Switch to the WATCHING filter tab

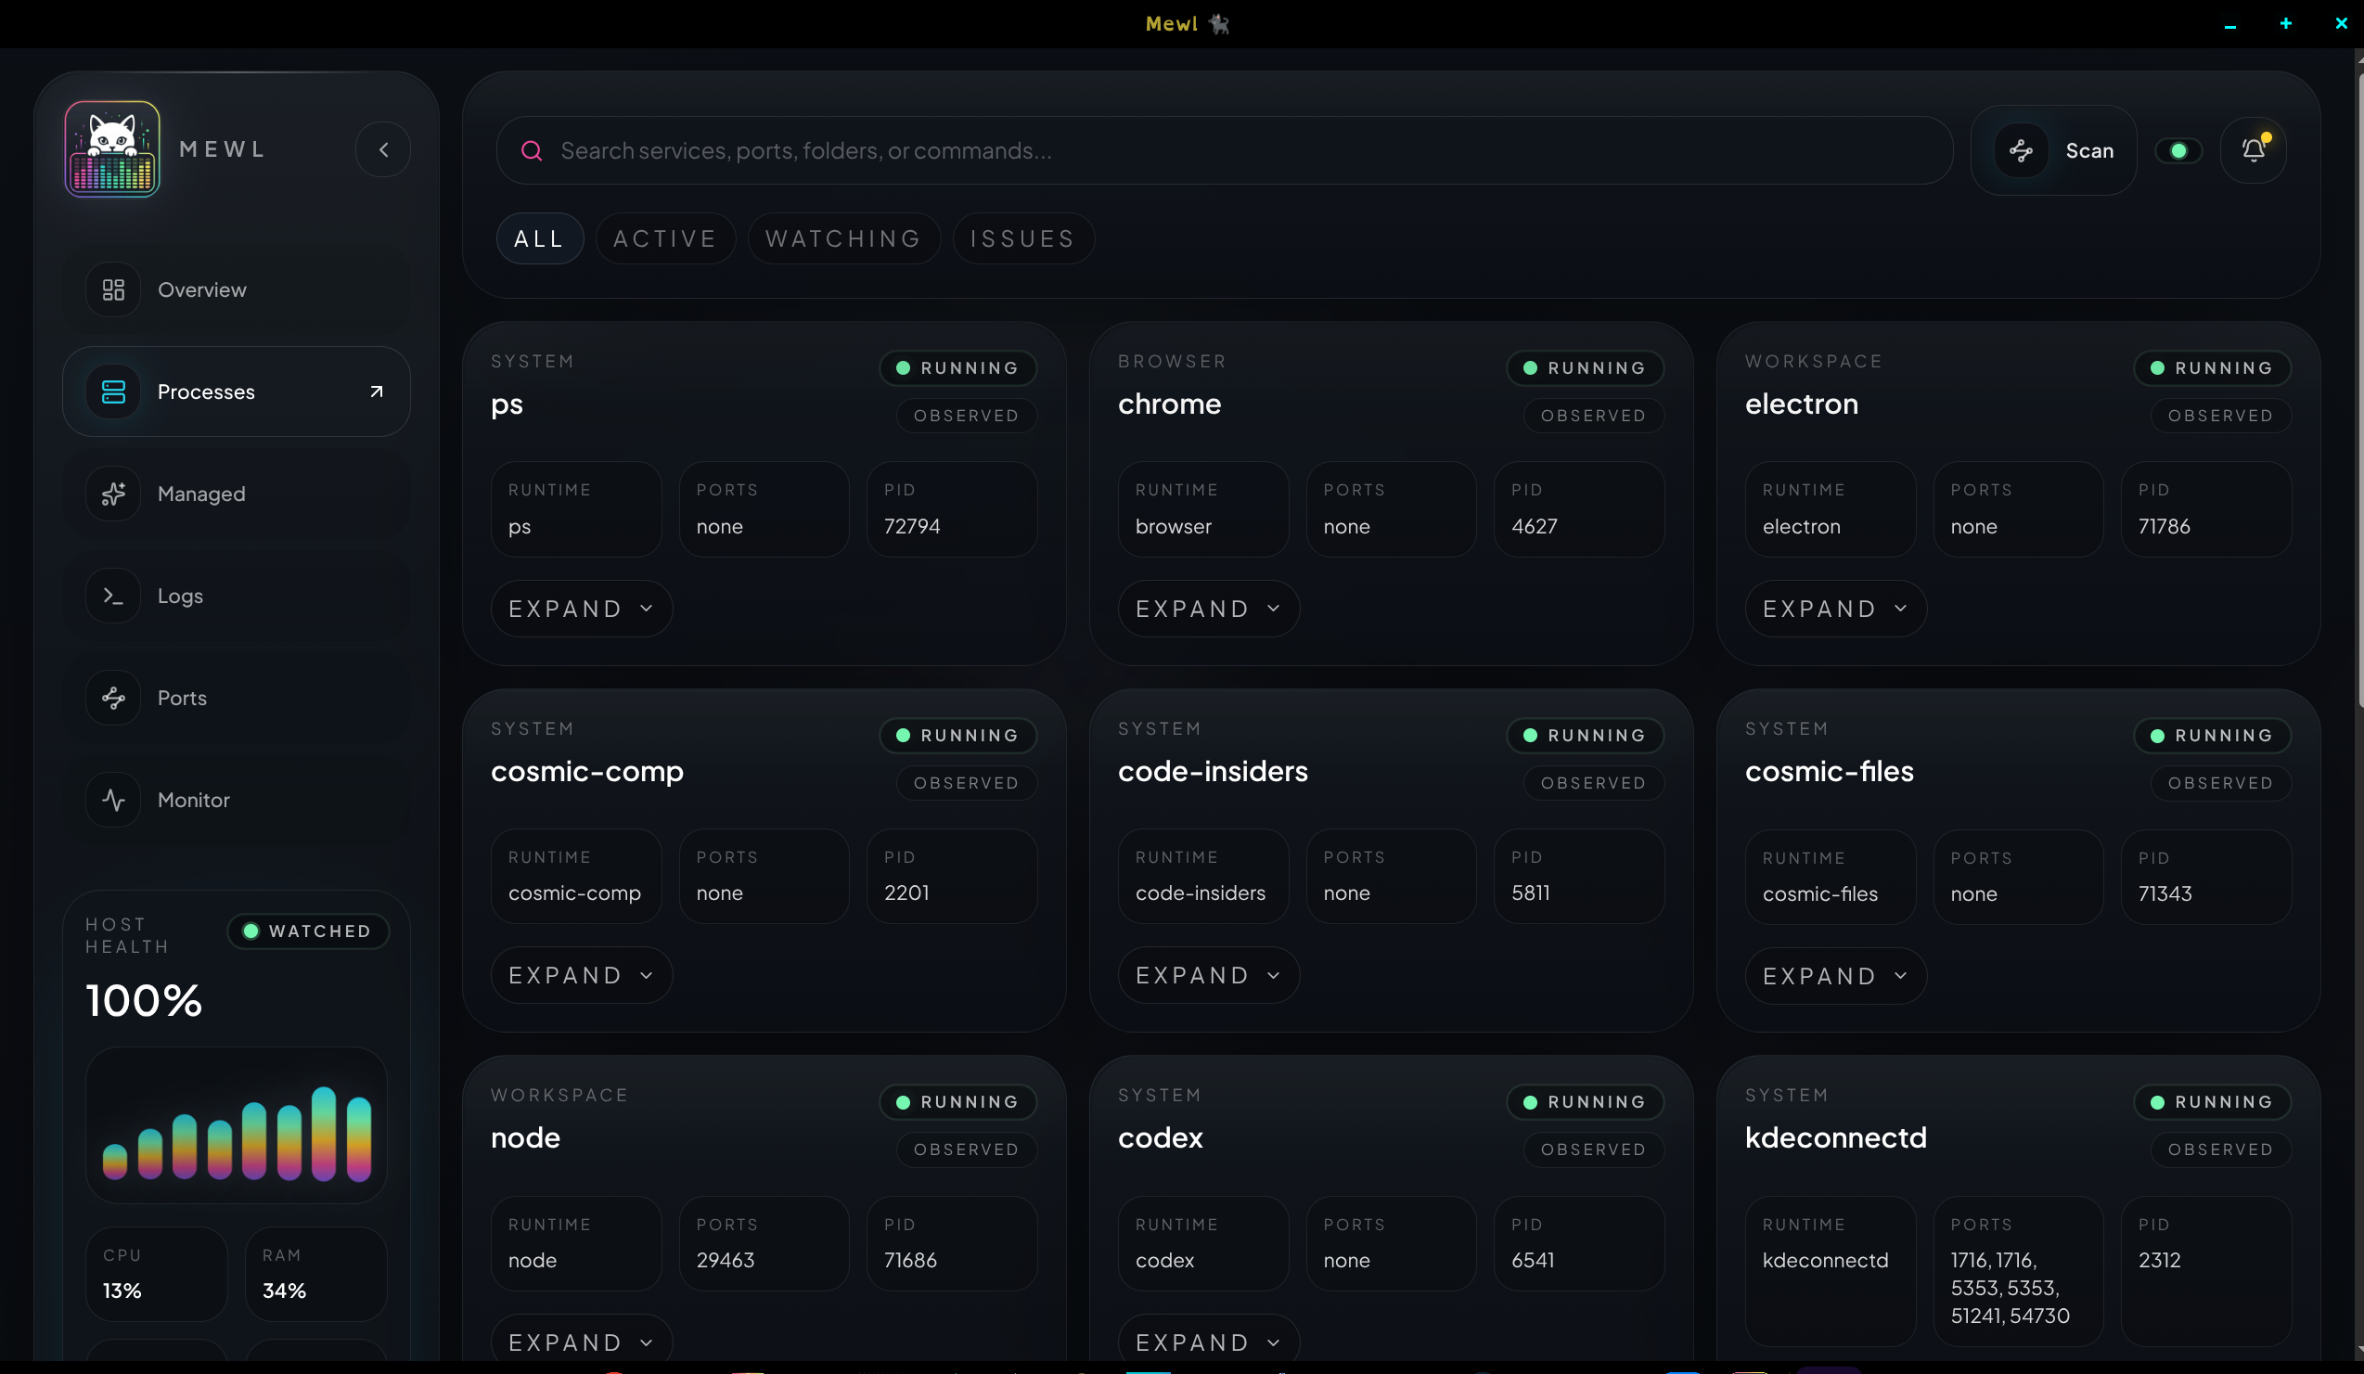click(x=843, y=239)
